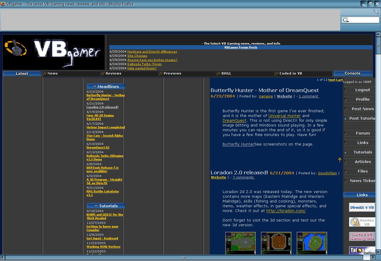Open Files from the Console menu
Image resolution: width=381 pixels, height=261 pixels.
pos(363,171)
